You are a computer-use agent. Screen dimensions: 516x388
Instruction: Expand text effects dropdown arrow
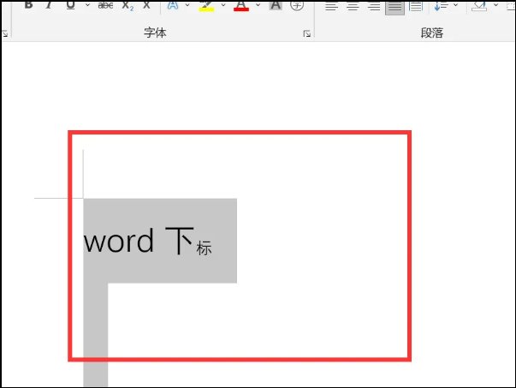(x=187, y=5)
